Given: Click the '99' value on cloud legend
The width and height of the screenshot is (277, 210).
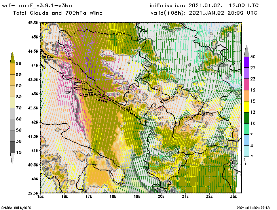Looking at the screenshot, I should (x=19, y=63).
